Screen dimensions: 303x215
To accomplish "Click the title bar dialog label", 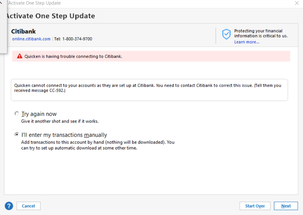I will click(x=34, y=3).
